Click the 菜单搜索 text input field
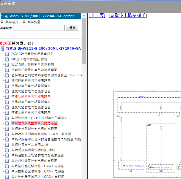 (39, 28)
